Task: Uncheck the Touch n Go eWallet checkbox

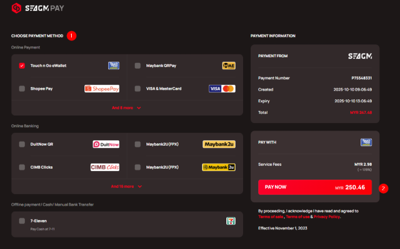Action: 22,66
